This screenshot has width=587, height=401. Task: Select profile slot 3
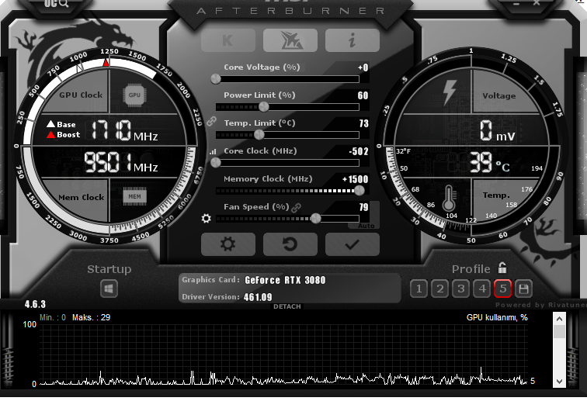(461, 289)
